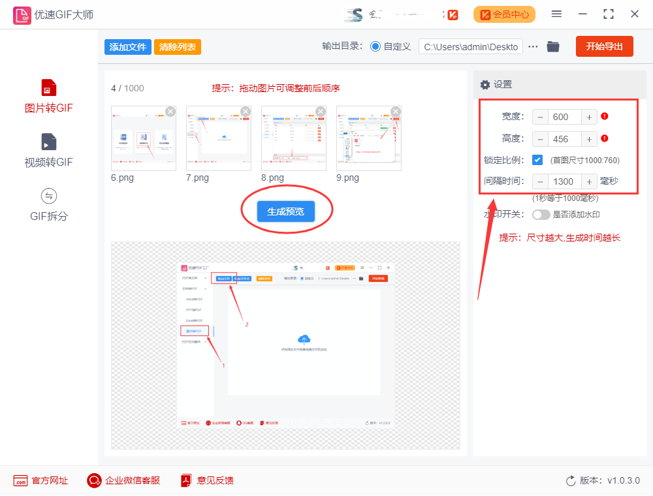The width and height of the screenshot is (653, 496).
Task: Select the 7.png thumbnail
Action: 219,138
